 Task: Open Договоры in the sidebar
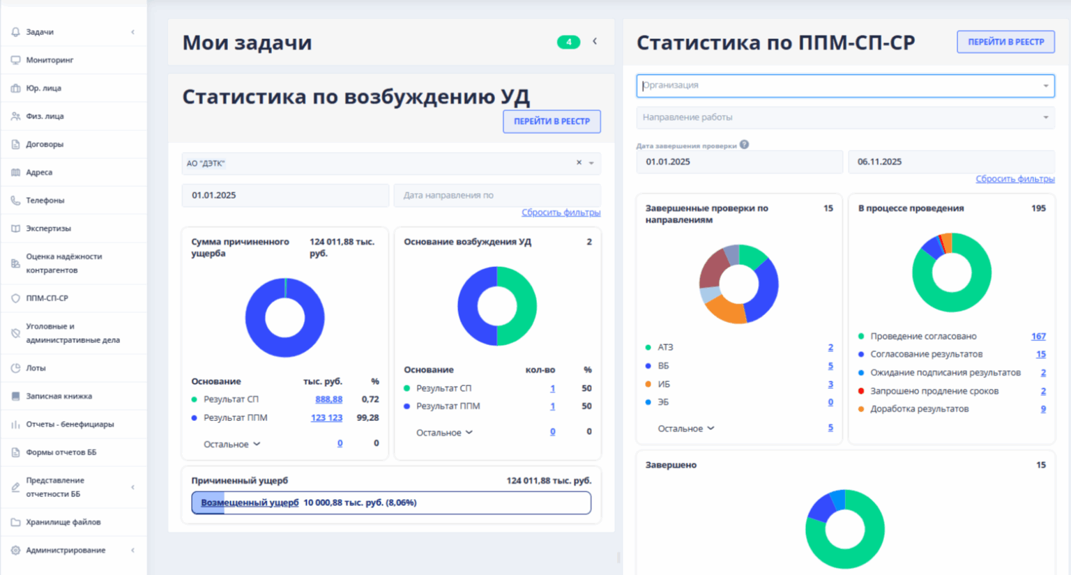click(x=45, y=144)
